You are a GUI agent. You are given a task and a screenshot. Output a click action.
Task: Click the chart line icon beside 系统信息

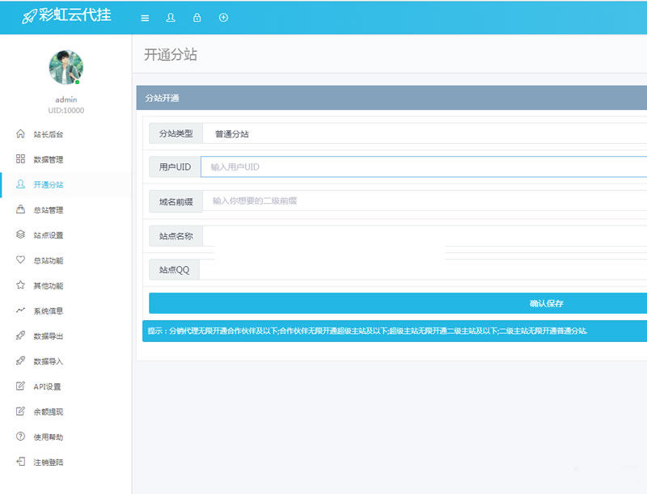[20, 310]
